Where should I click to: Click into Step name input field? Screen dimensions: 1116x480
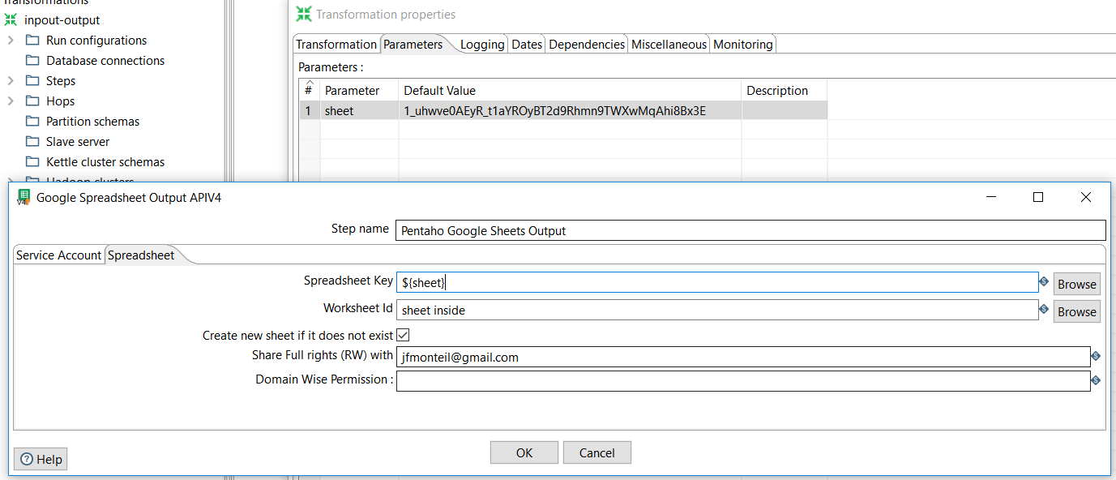pos(750,230)
